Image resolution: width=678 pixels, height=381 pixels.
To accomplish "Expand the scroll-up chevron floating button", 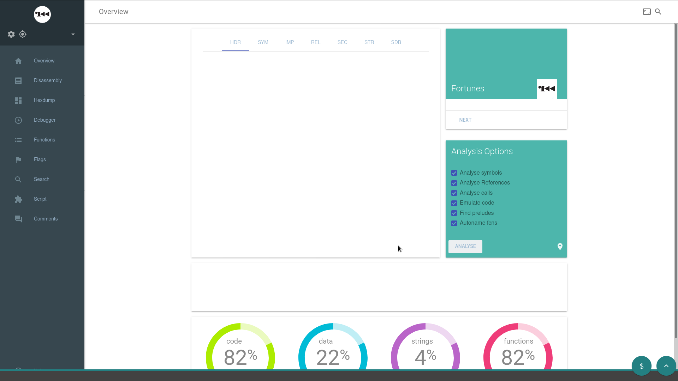I will click(666, 366).
